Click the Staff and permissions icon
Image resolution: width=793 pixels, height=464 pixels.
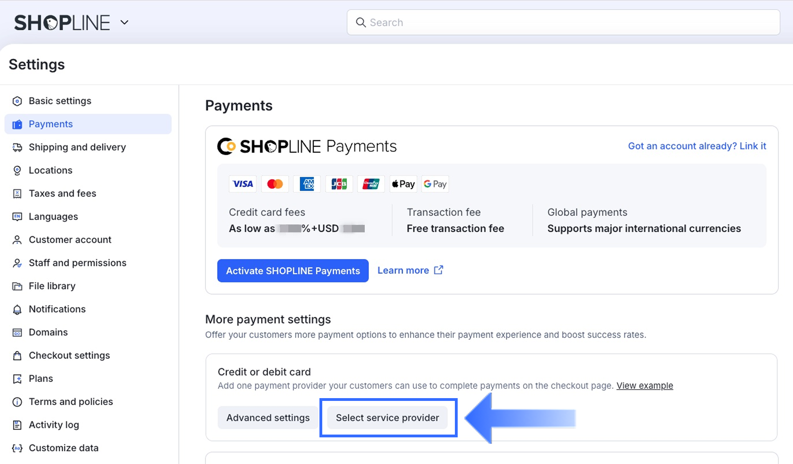[17, 263]
